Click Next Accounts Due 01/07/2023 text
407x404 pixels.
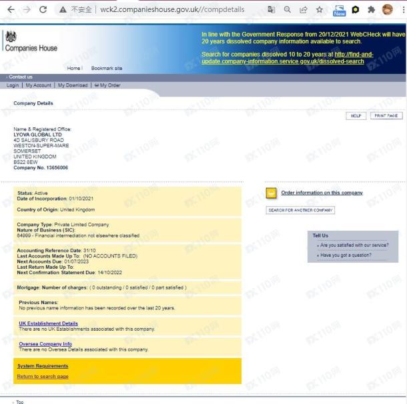tap(53, 261)
